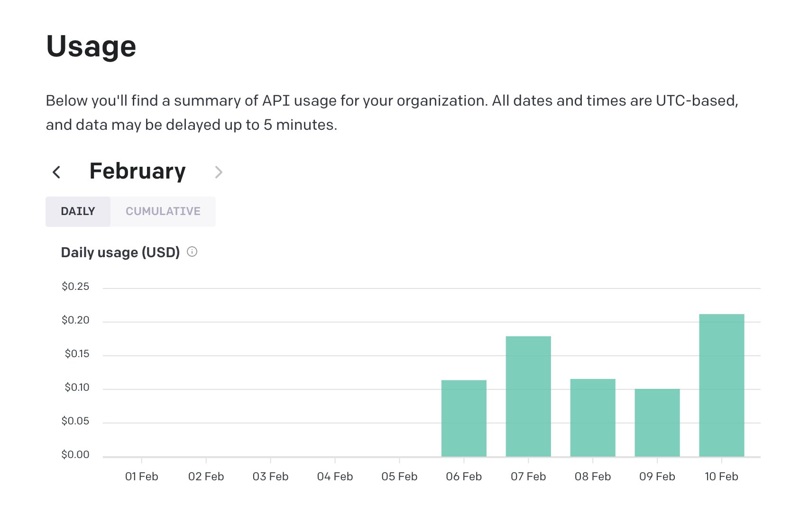Click the 01 Feb axis label
The image size is (809, 521).
pyautogui.click(x=142, y=476)
